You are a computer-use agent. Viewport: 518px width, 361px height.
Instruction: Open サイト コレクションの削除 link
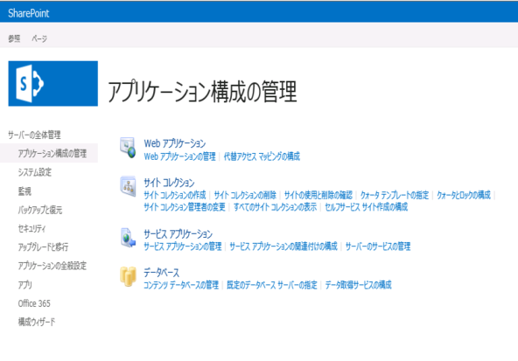245,195
